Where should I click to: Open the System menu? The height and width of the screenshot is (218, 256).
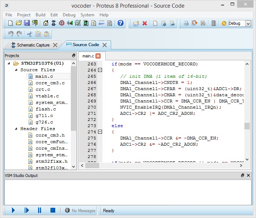88,15
